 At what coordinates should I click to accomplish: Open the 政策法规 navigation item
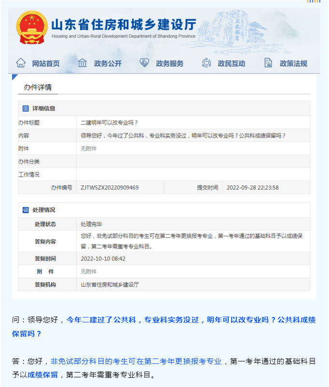pyautogui.click(x=293, y=64)
